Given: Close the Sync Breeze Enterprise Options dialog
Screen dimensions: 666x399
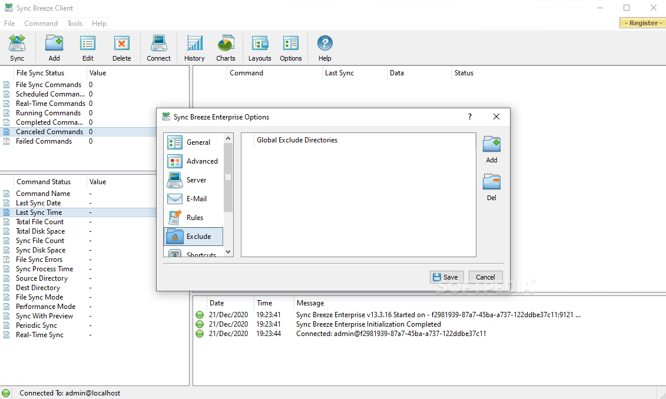Looking at the screenshot, I should tap(496, 117).
